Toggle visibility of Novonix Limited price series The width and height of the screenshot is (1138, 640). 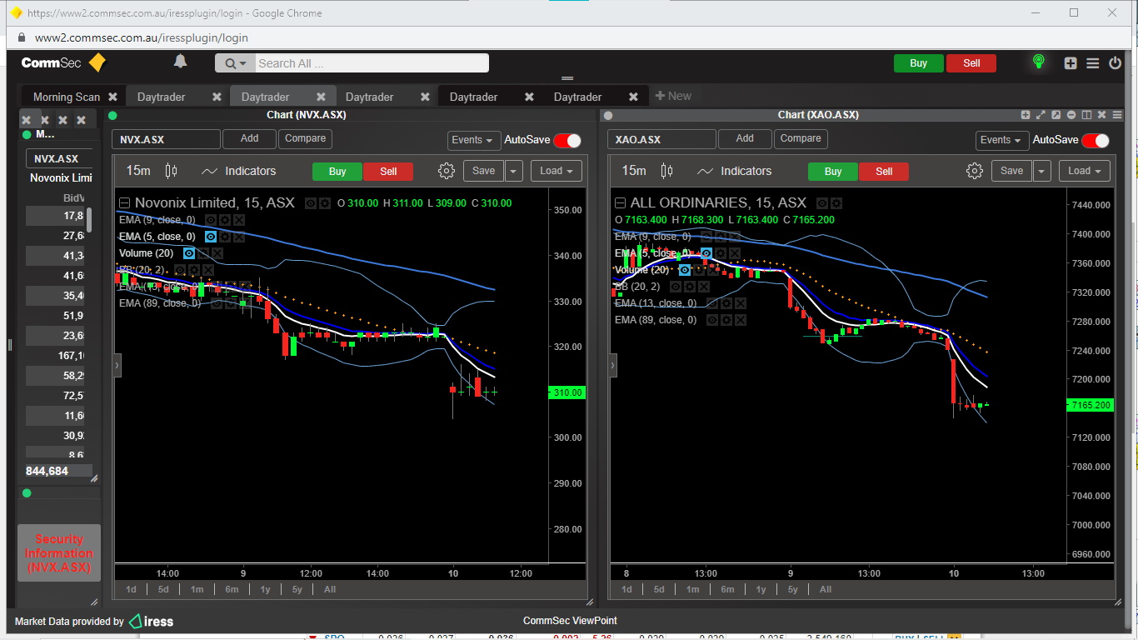point(311,202)
